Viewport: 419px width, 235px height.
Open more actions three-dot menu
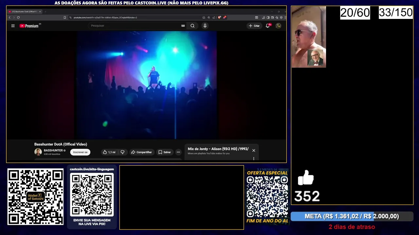(x=178, y=152)
